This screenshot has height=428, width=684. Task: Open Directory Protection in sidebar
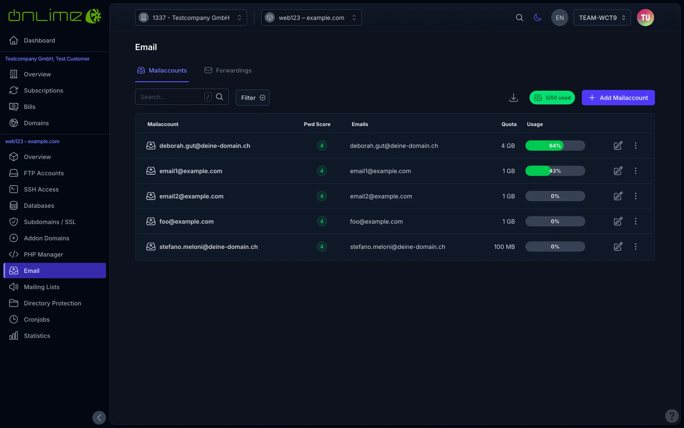(55, 303)
